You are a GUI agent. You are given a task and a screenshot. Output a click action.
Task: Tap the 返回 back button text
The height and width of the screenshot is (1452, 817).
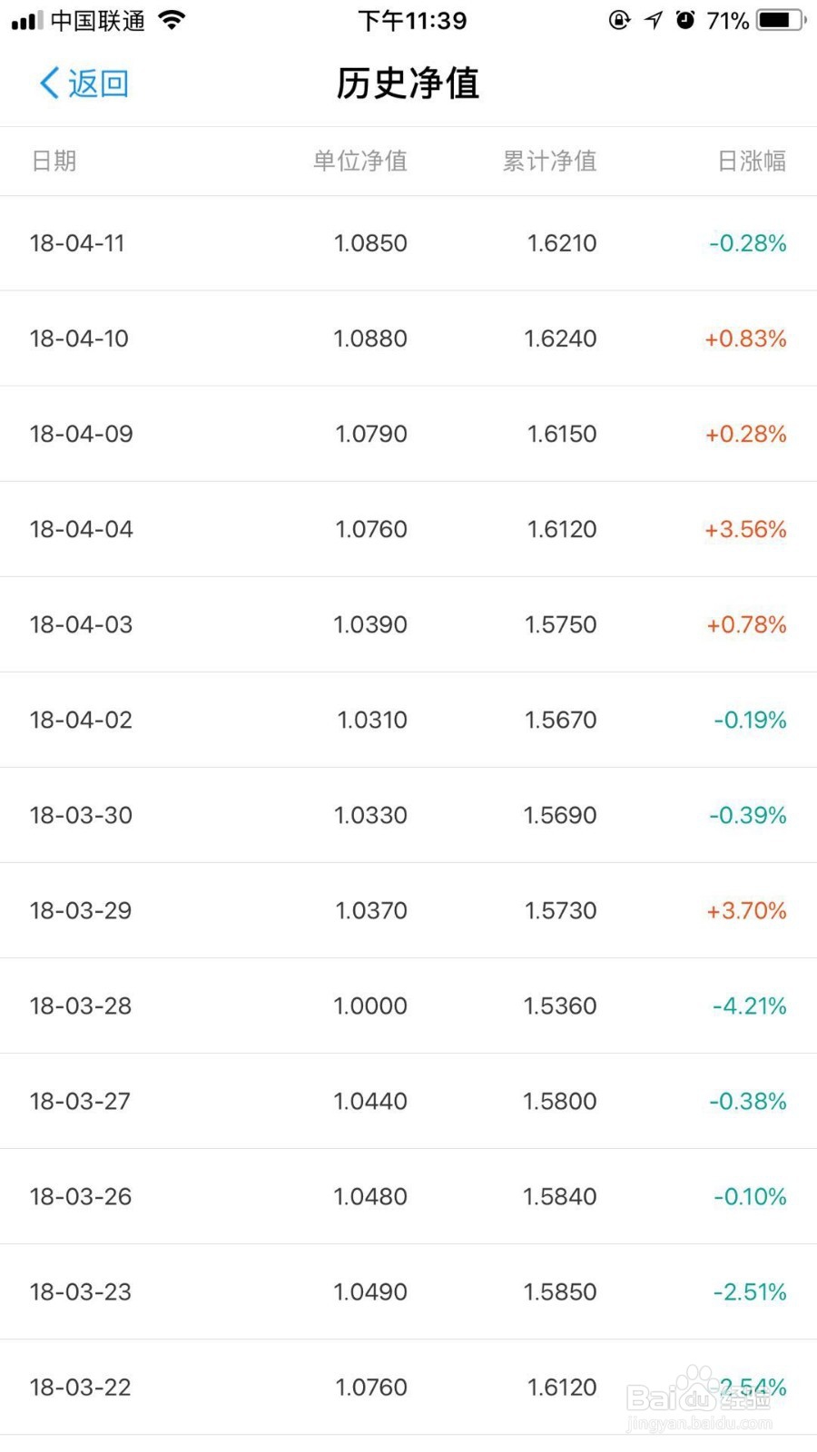(x=98, y=83)
